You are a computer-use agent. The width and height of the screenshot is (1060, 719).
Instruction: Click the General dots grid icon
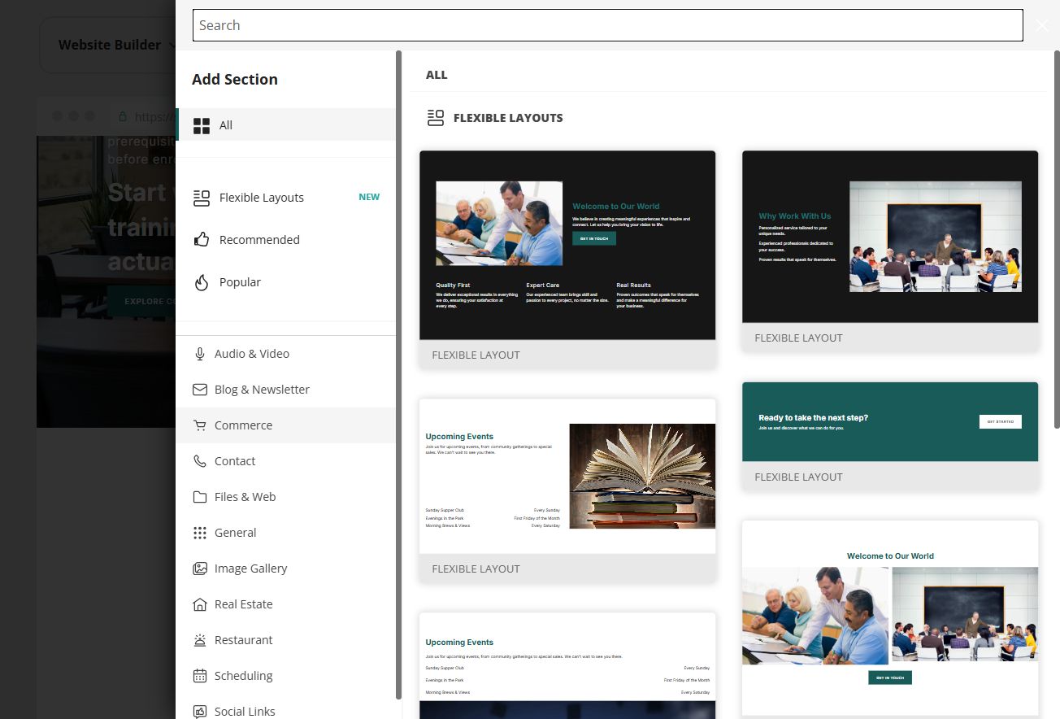(x=200, y=533)
